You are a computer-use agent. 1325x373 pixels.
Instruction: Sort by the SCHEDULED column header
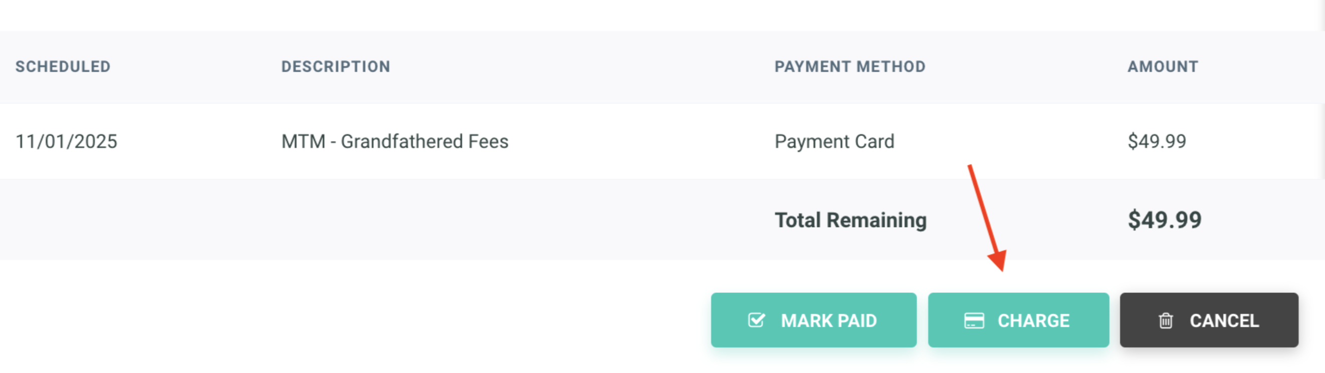[x=63, y=66]
